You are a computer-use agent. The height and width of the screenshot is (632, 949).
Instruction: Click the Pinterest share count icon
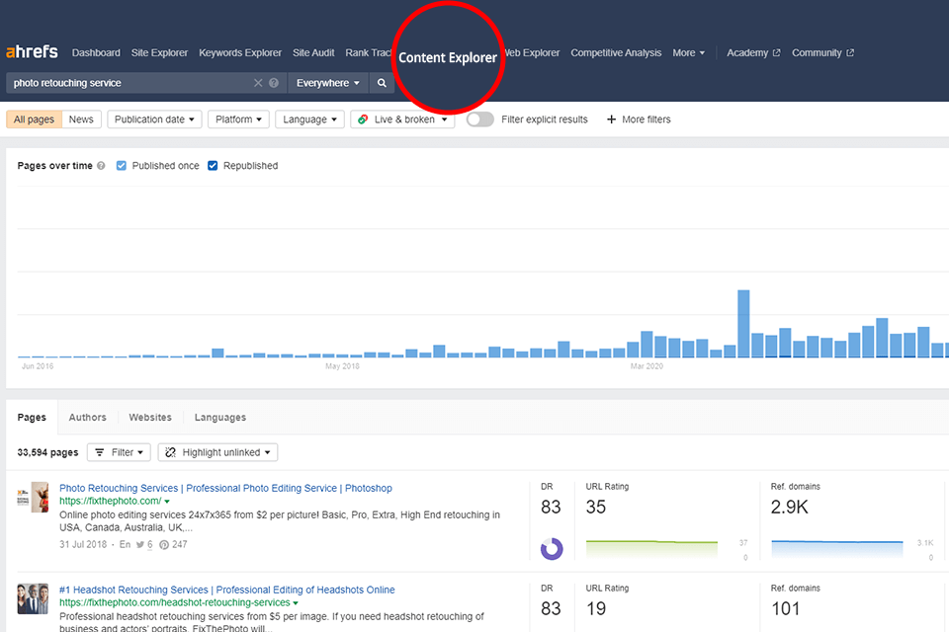(x=164, y=544)
